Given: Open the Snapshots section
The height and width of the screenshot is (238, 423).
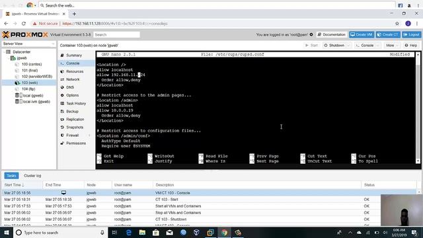Looking at the screenshot, I should pos(75,127).
